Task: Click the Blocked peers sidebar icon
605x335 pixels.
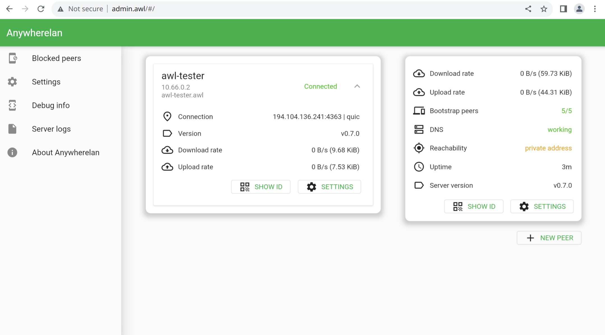Action: (x=13, y=58)
